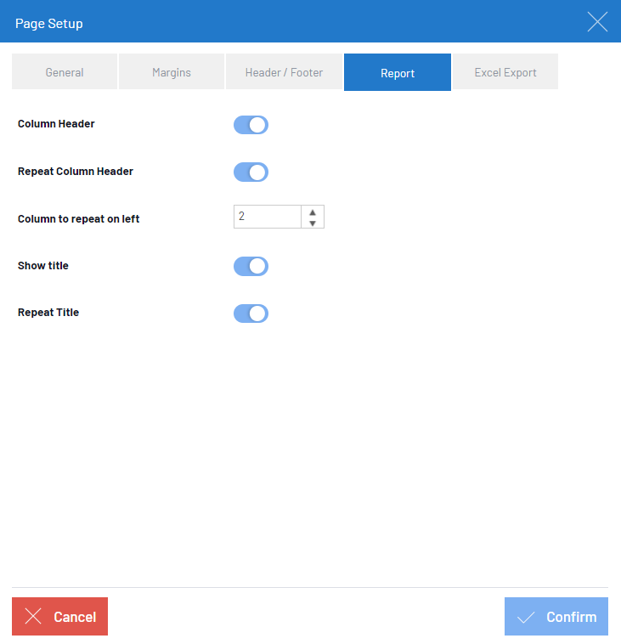Cancel the page setup changes
The image size is (621, 644).
point(60,616)
